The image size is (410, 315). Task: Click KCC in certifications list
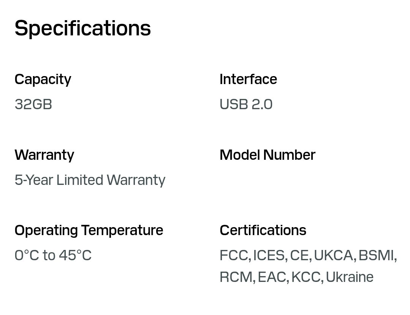(x=306, y=277)
